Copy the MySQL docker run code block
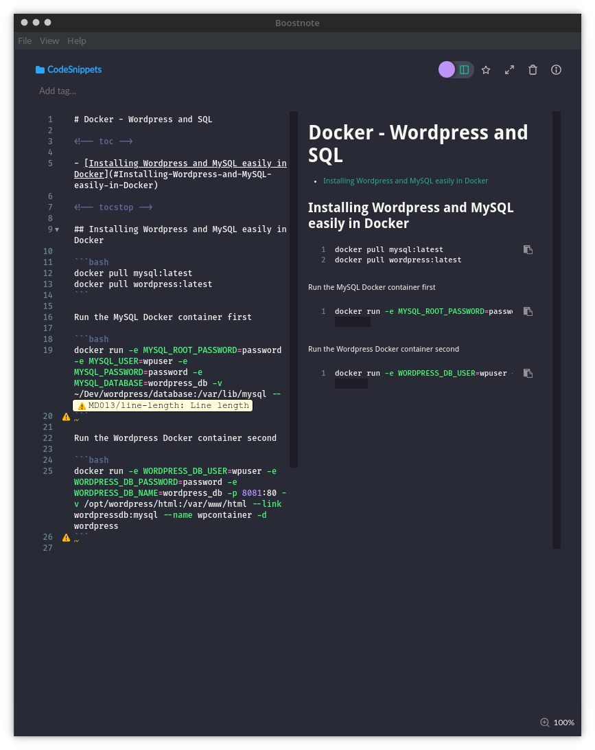Viewport: 595px width, 750px height. coord(528,311)
